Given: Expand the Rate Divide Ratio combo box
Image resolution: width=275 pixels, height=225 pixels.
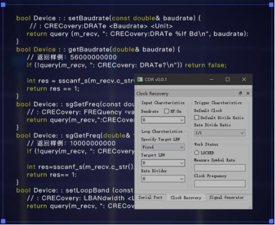Looking at the screenshot, I should coord(220,133).
